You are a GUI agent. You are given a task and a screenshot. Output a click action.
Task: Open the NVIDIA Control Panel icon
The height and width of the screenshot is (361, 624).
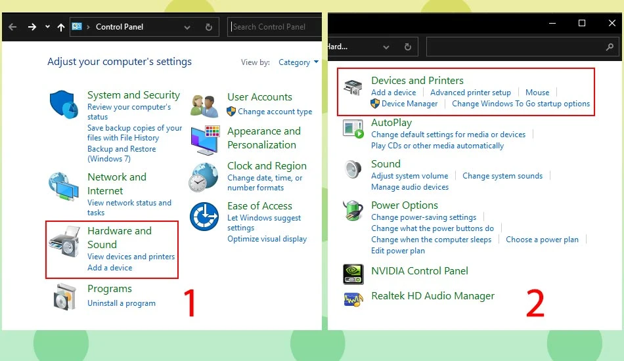point(353,274)
